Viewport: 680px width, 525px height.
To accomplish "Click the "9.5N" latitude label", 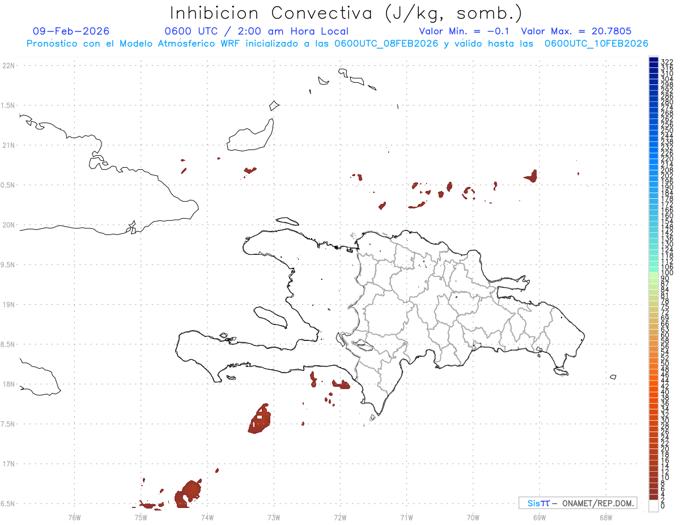I will (8, 265).
